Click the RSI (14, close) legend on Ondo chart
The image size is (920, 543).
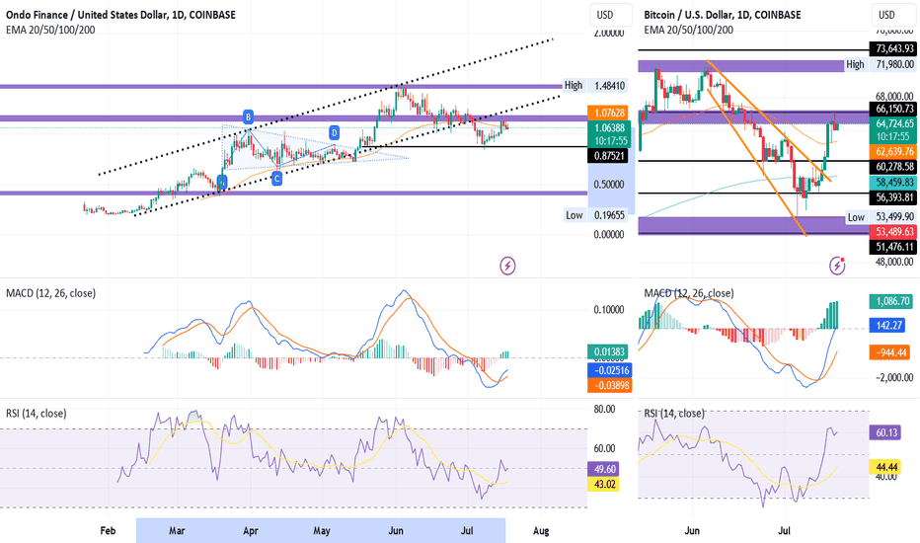[x=37, y=414]
